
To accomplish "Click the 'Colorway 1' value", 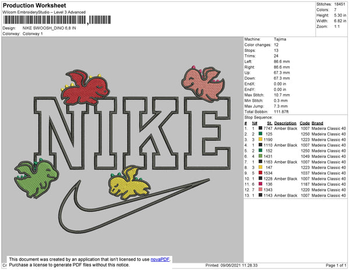I will point(33,34).
